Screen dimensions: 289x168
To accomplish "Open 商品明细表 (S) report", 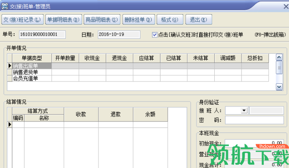I will click(102, 20).
